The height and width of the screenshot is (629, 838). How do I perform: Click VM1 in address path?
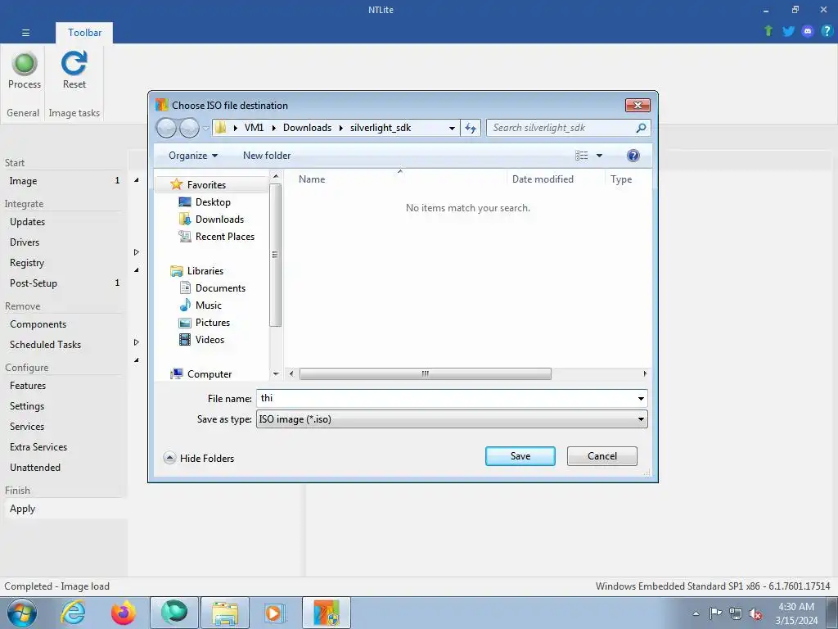pos(254,128)
